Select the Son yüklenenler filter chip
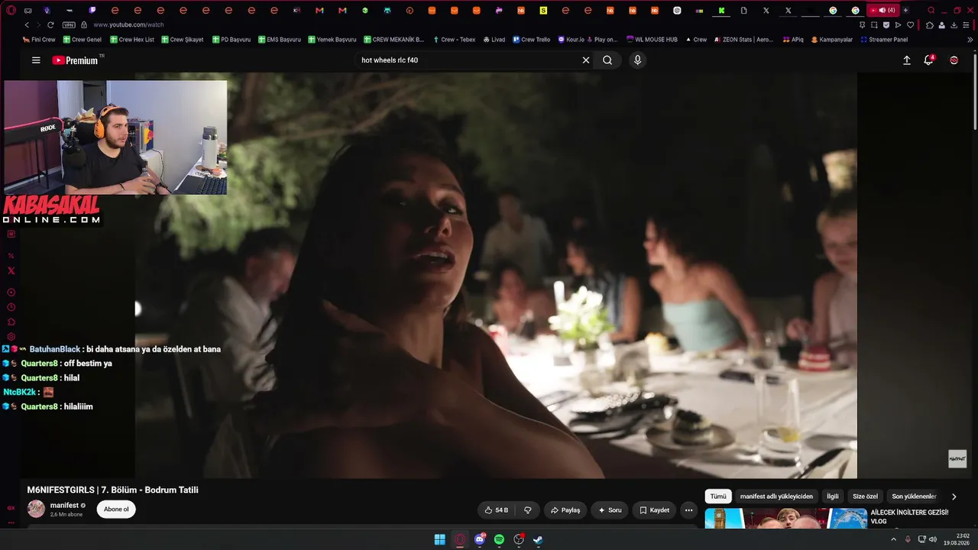 (x=914, y=497)
